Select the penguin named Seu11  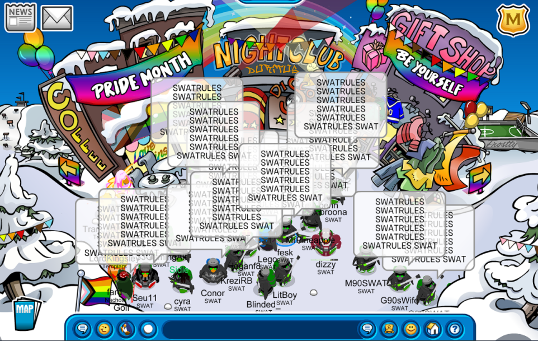145,277
